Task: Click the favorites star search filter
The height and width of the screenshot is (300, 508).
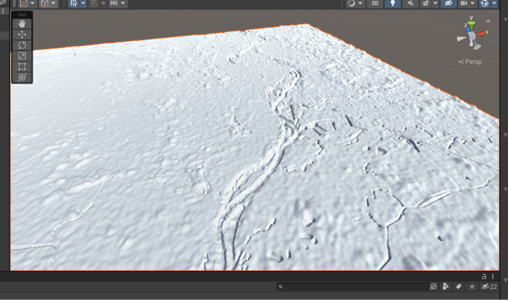Action: pos(472,287)
